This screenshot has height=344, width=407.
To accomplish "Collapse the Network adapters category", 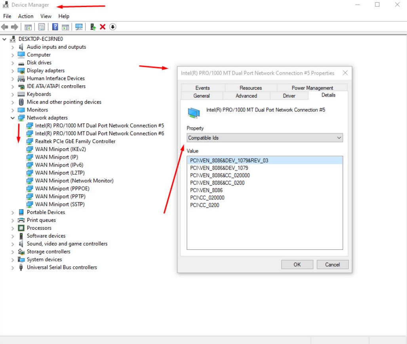I will [12, 118].
